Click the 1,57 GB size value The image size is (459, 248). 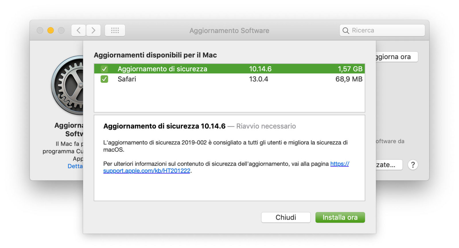[x=350, y=69]
